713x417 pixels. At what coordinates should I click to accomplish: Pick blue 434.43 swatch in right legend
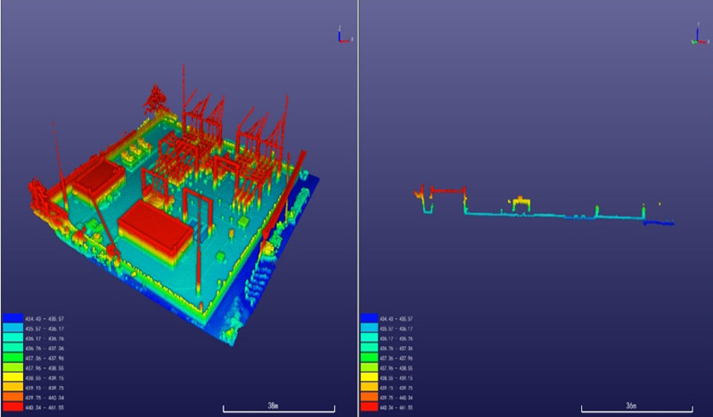371,318
